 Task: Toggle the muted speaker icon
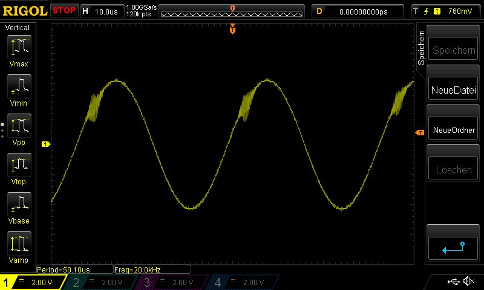[468, 281]
